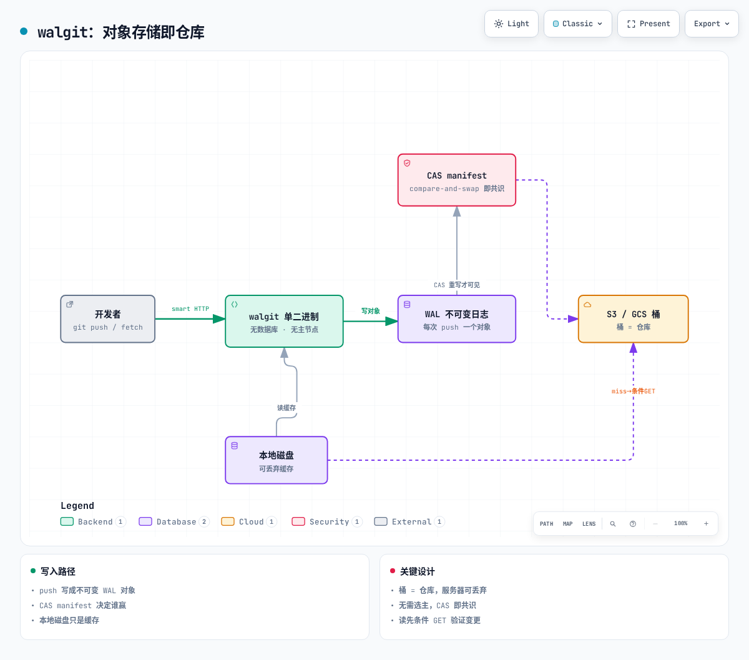The height and width of the screenshot is (660, 749).
Task: Click the green Backend legend swatch
Action: click(x=67, y=521)
